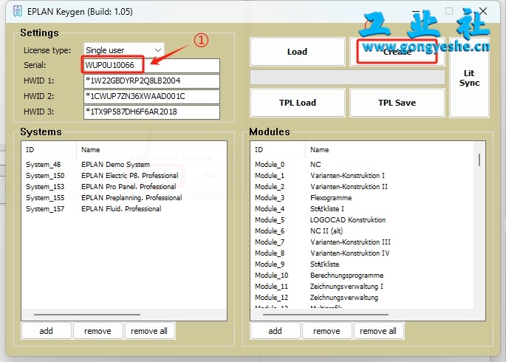
Task: Click add button under Modules
Action: point(276,331)
